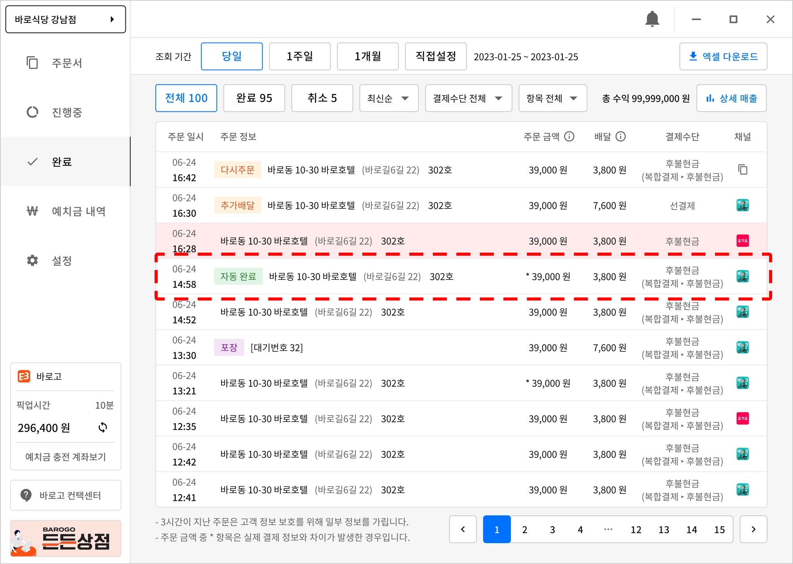The width and height of the screenshot is (793, 564).
Task: Click the notification bell icon
Action: click(x=652, y=19)
